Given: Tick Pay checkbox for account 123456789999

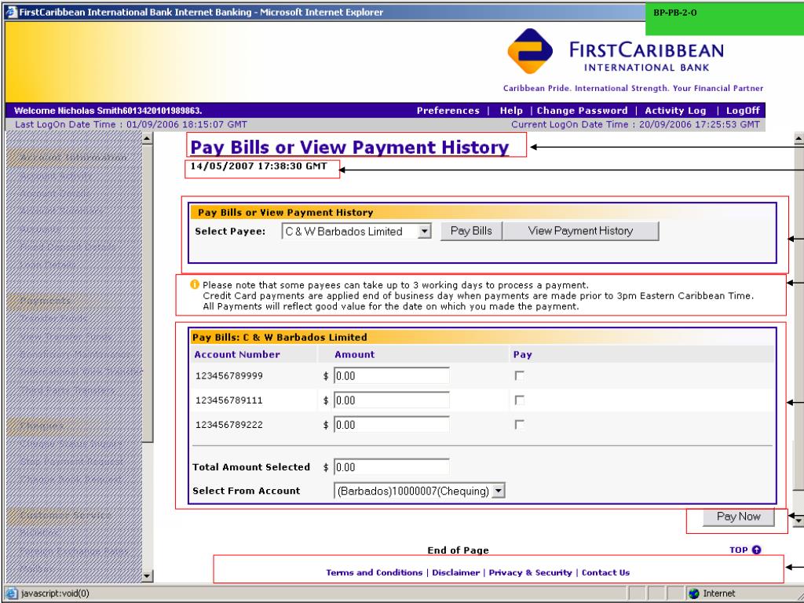Looking at the screenshot, I should click(x=520, y=376).
